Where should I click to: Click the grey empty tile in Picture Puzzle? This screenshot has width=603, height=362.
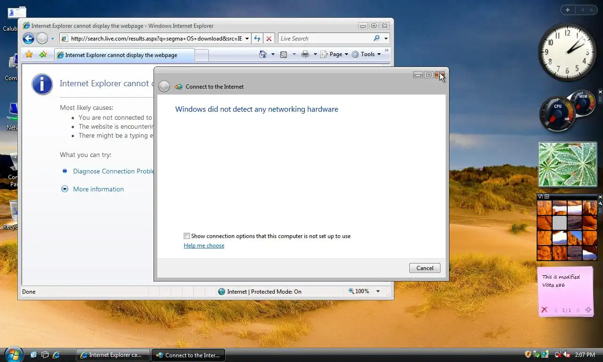point(559,223)
